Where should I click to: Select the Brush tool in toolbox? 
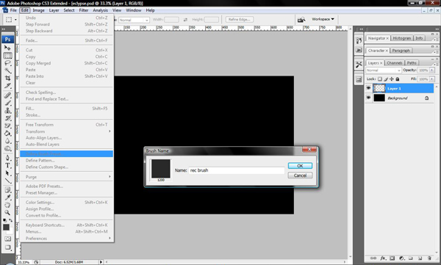point(7,103)
